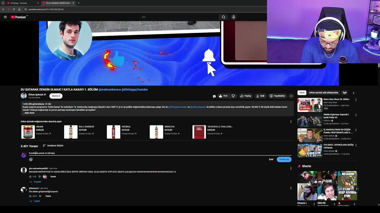This screenshot has width=380, height=213.
Task: Open Sıralama ölçütü sort dropdown
Action: click(x=53, y=146)
